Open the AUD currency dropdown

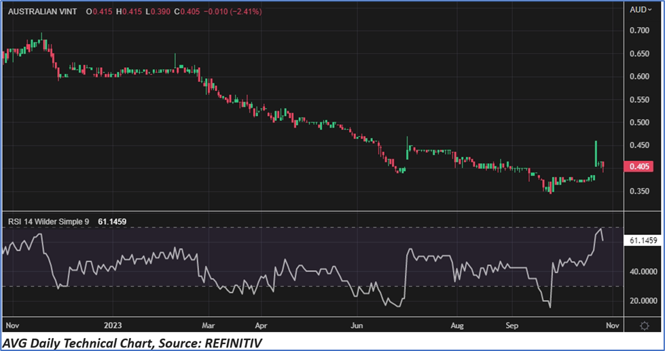pyautogui.click(x=641, y=10)
